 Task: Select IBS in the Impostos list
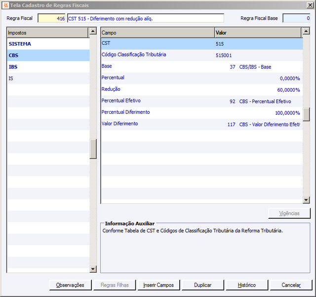coord(48,67)
